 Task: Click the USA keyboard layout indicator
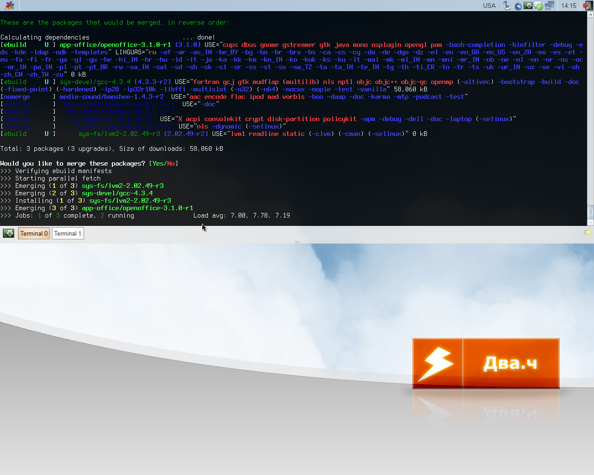pos(489,6)
